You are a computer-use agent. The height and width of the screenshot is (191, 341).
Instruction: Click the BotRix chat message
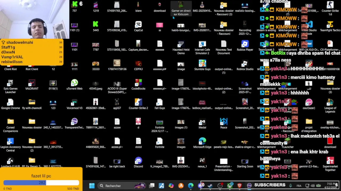pyautogui.click(x=300, y=57)
